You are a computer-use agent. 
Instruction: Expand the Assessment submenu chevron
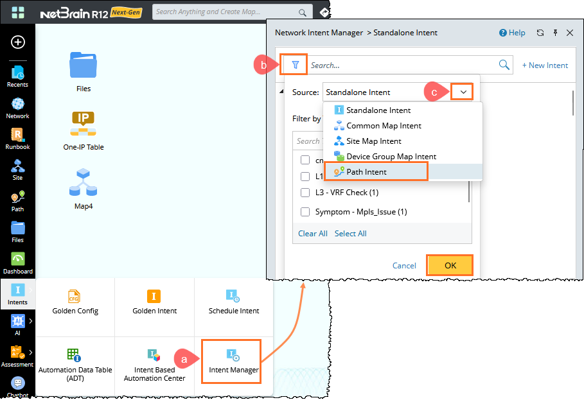tap(31, 352)
